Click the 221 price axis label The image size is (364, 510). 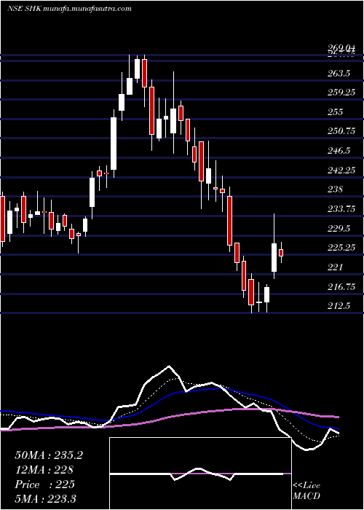[x=336, y=267]
